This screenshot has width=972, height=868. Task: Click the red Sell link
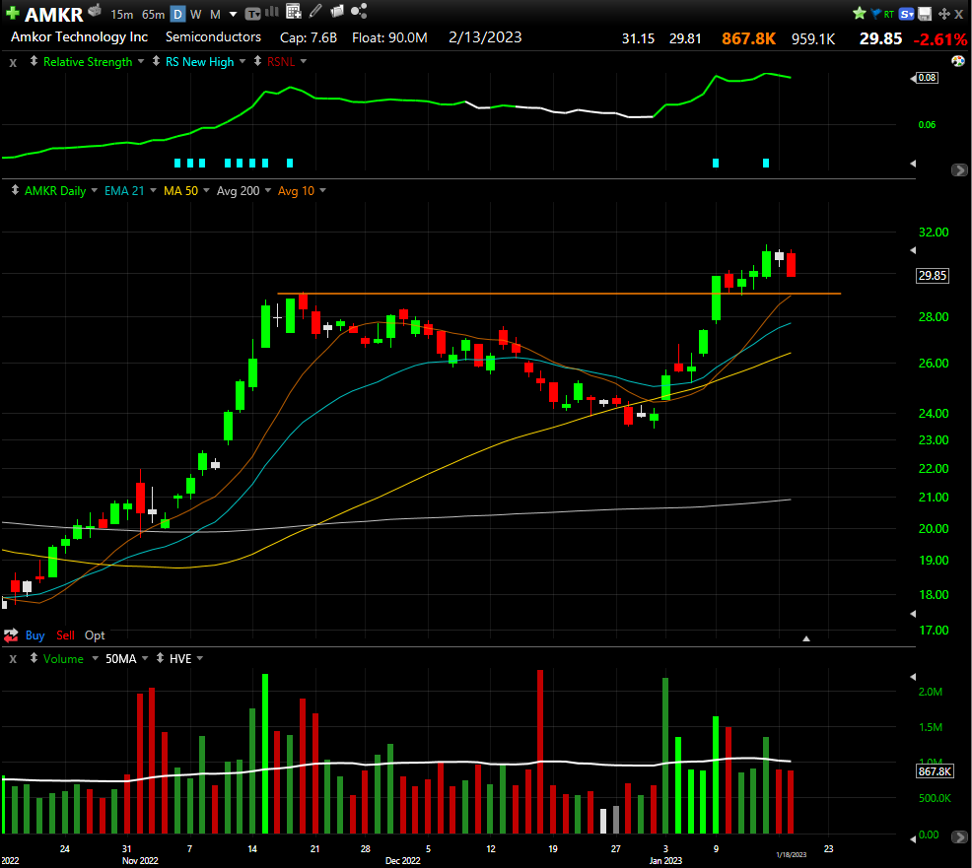tap(65, 635)
